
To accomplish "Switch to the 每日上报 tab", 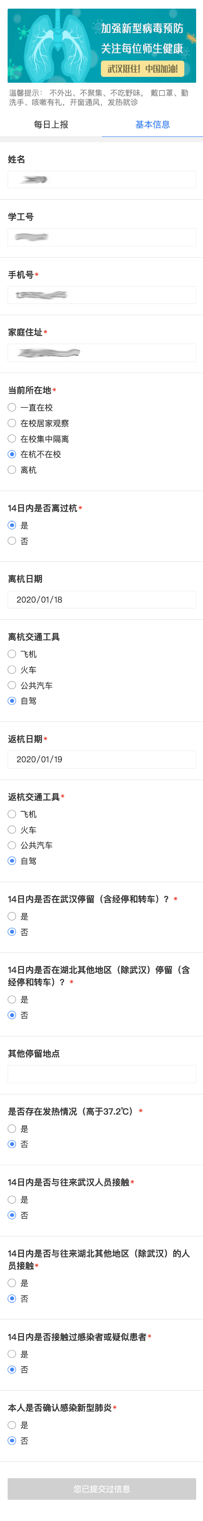I will click(51, 125).
